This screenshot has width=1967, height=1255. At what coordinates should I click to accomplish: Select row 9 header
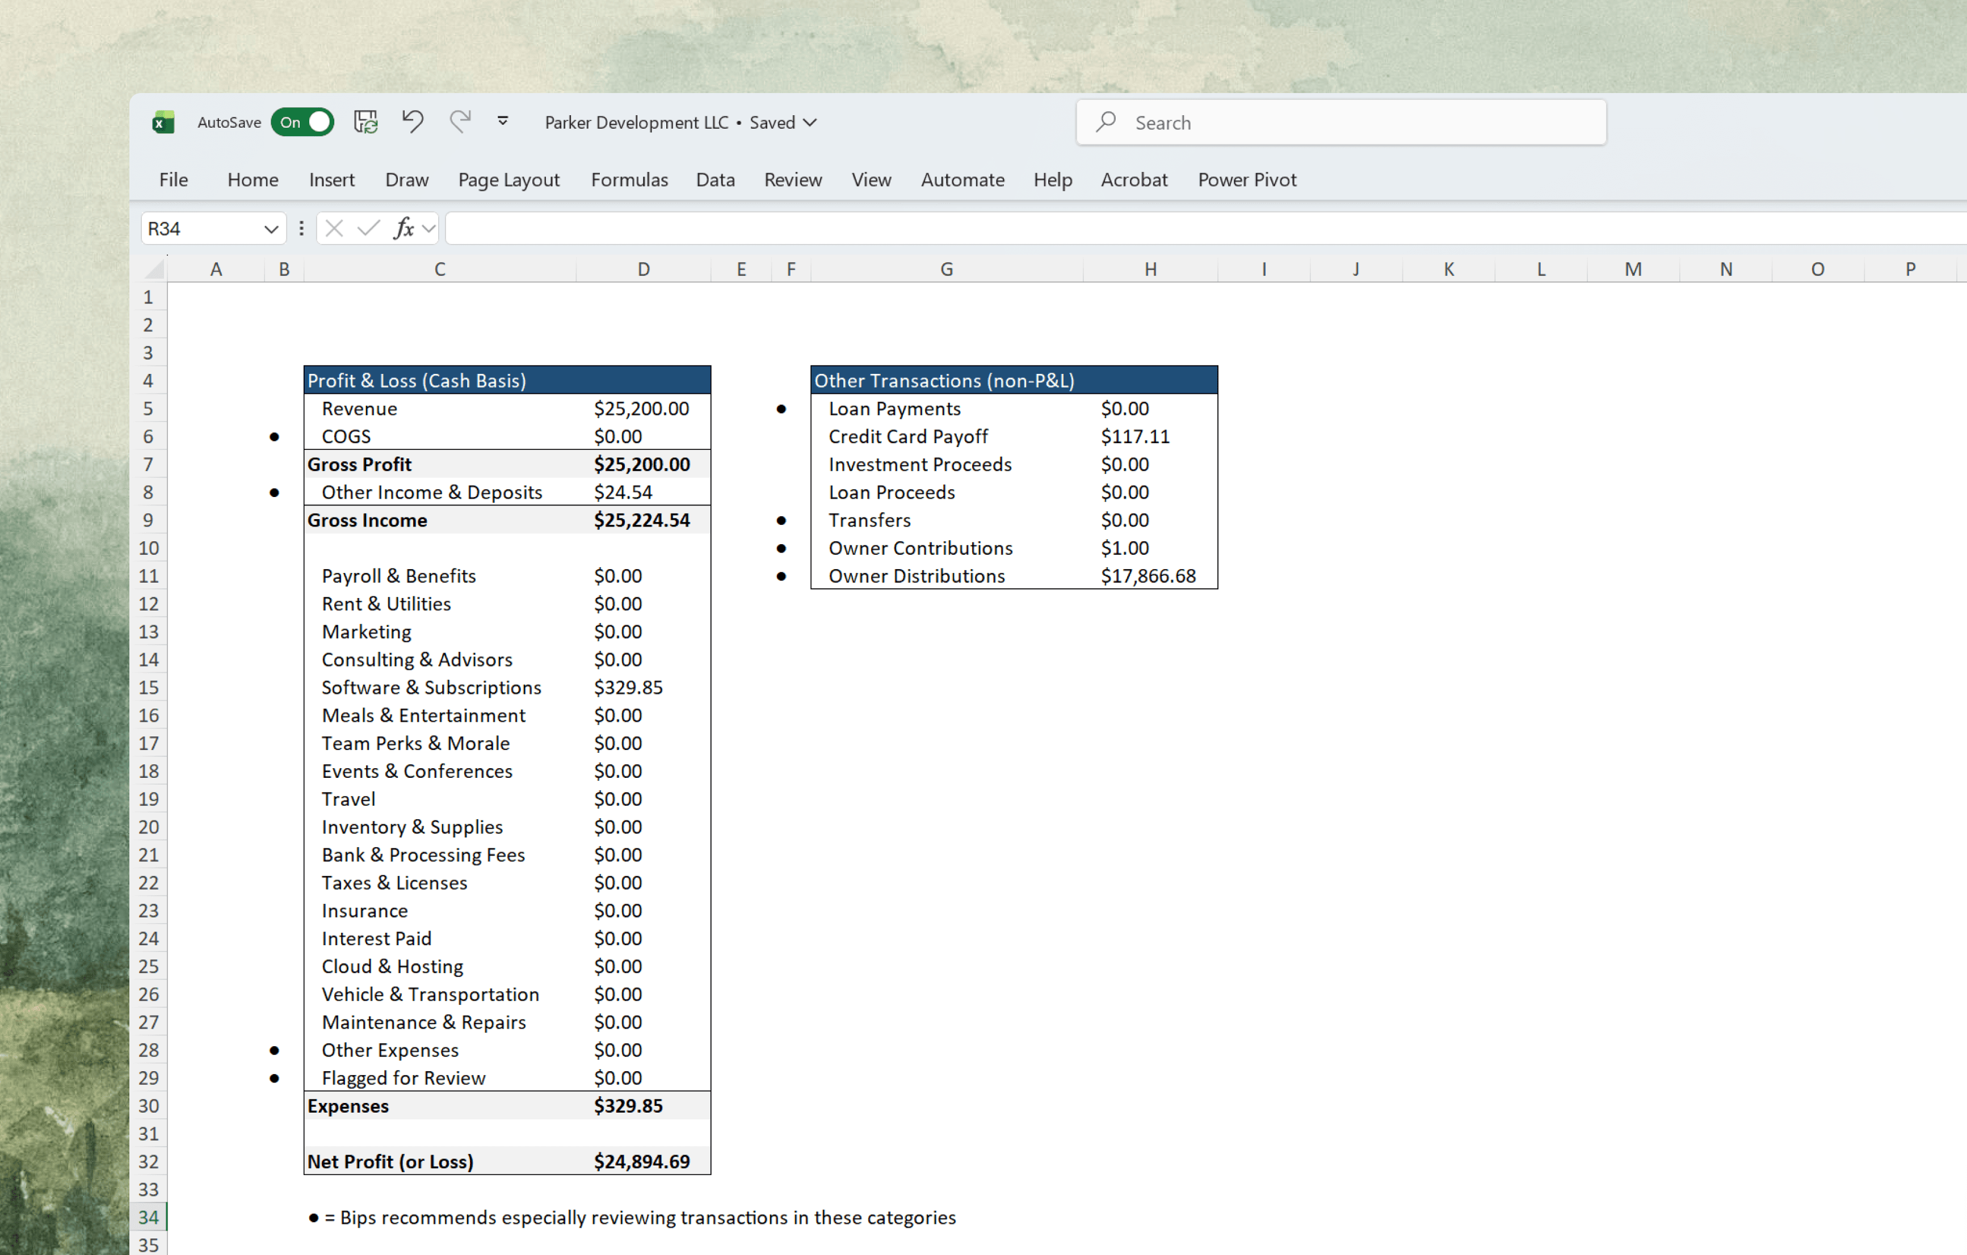coord(148,520)
